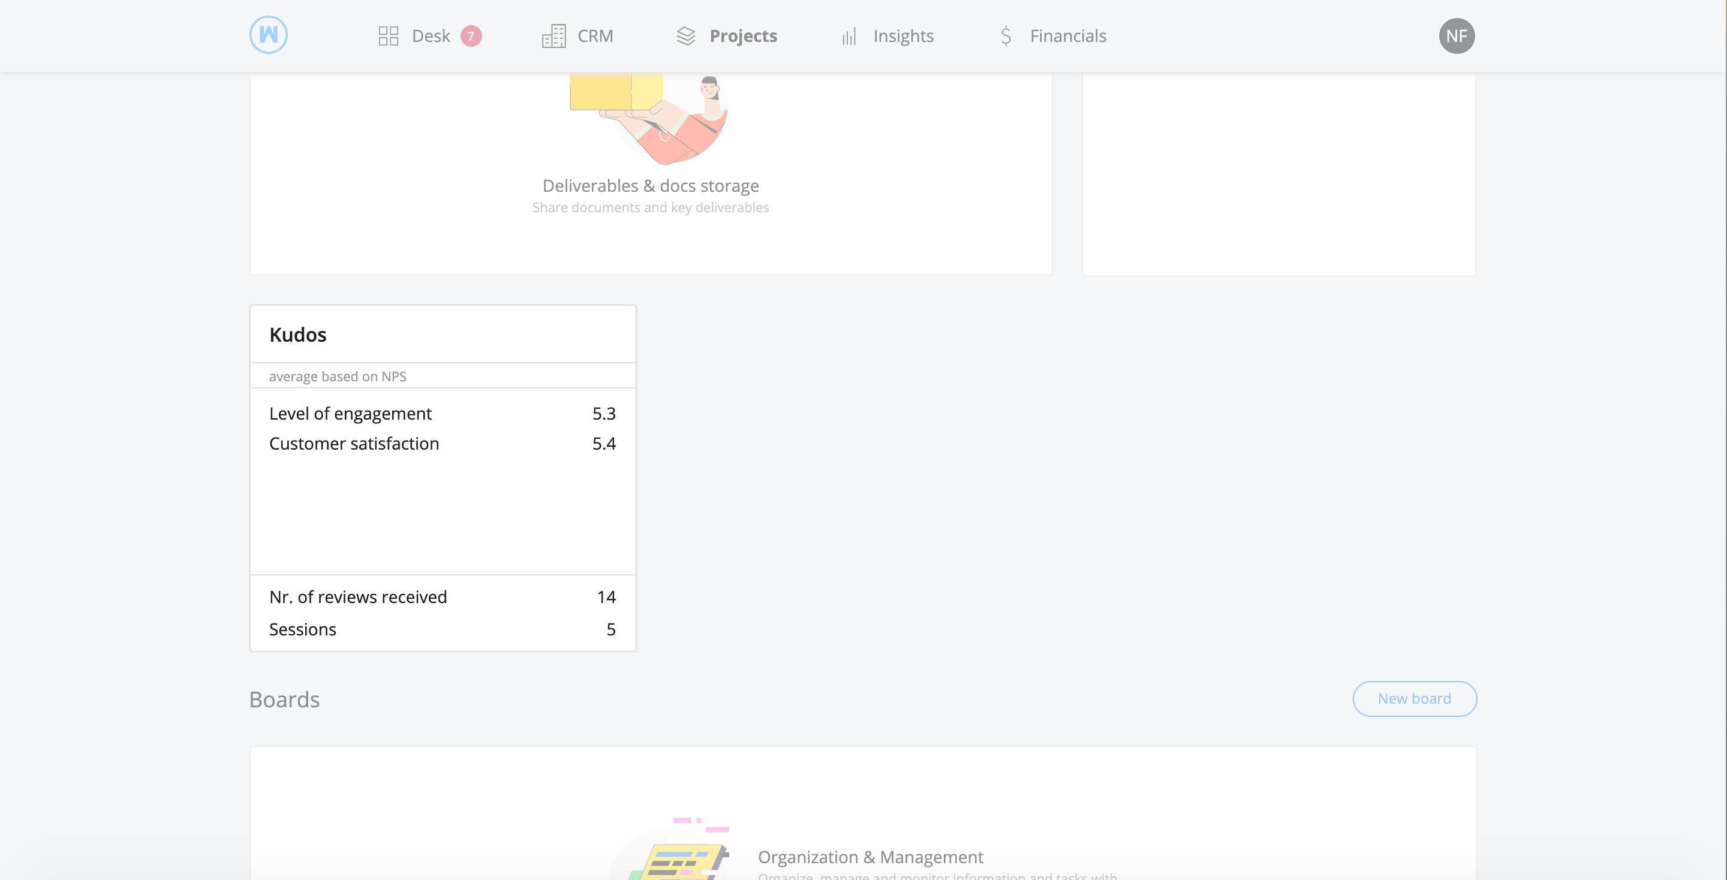The width and height of the screenshot is (1727, 880).
Task: Click the Boards section heading
Action: point(284,699)
